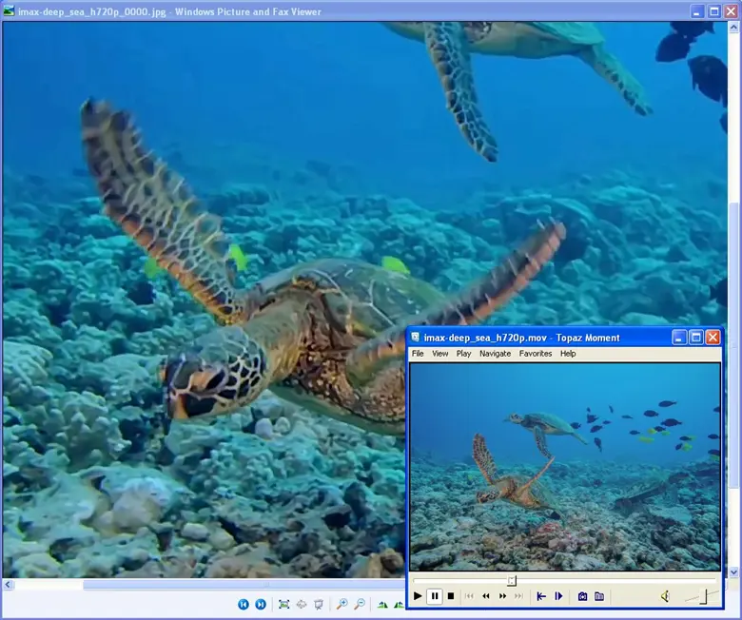Viewport: 742px width, 620px height.
Task: Open the File menu in Topaz Moment
Action: pos(418,354)
